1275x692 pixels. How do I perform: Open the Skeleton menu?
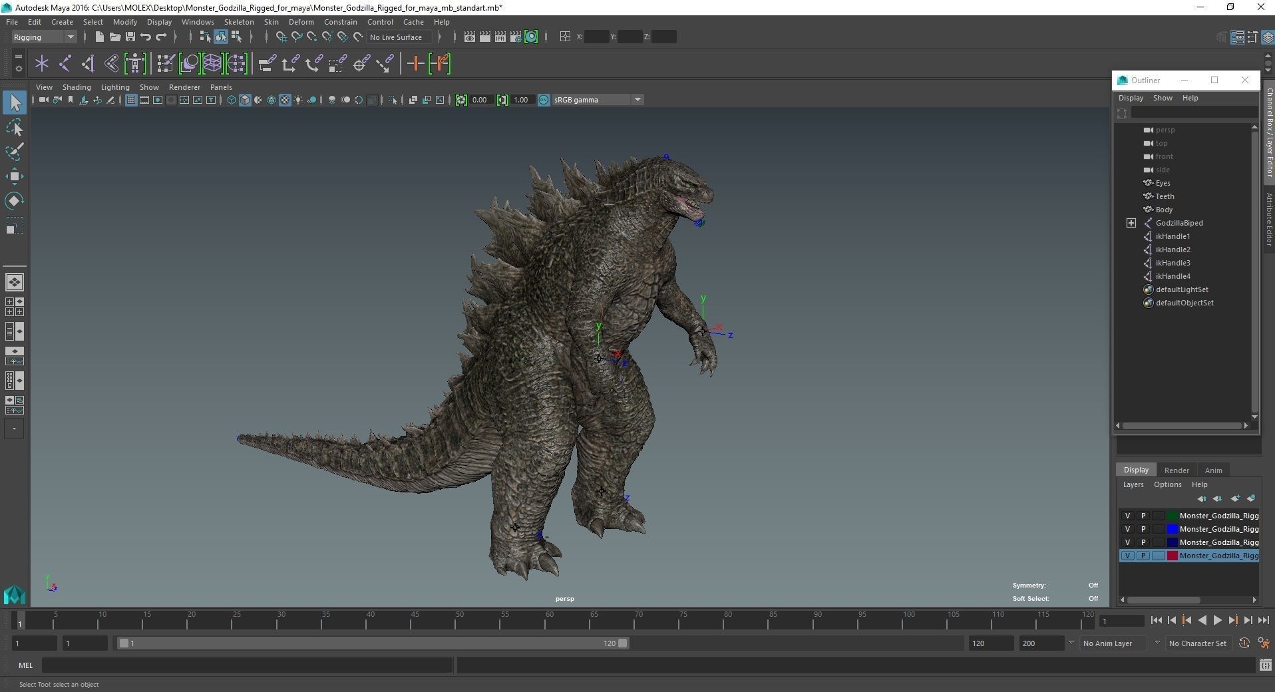(x=239, y=22)
